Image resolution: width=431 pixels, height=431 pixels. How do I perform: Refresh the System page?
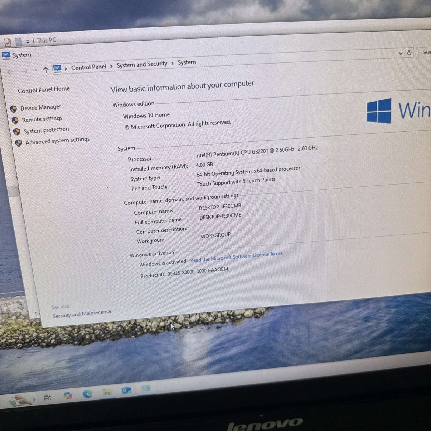(409, 53)
